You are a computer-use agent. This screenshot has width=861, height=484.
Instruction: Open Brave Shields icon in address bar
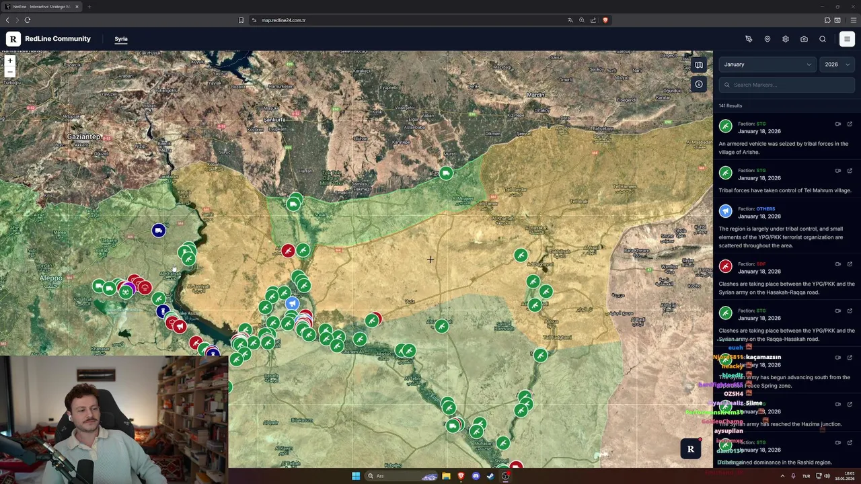click(x=605, y=20)
